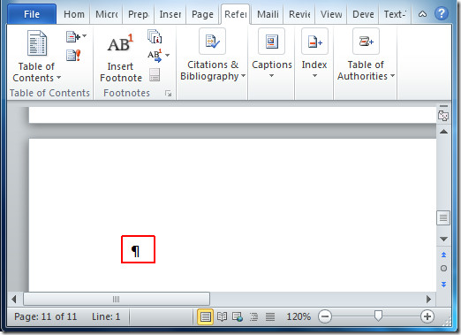
Task: Expand the Next Footnote dropdown arrow
Action: tap(168, 55)
